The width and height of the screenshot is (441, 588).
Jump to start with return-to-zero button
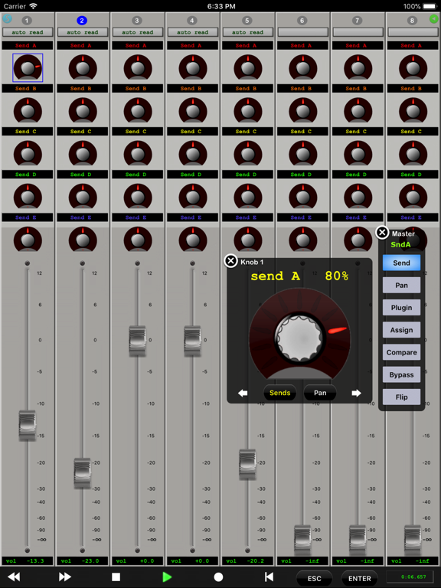(x=269, y=577)
